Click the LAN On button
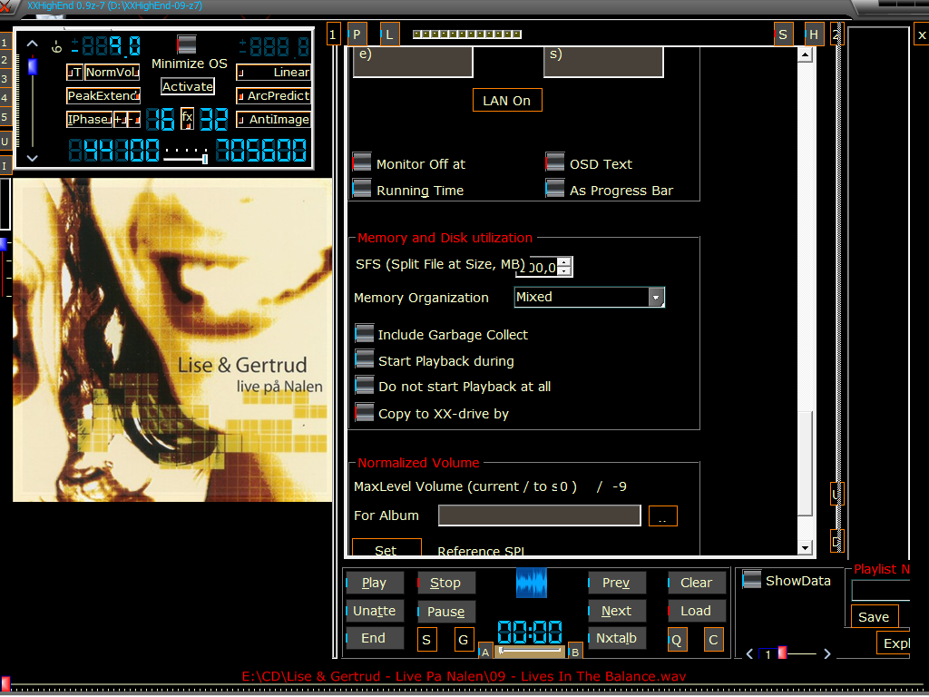Screen dimensions: 929x697 (x=507, y=100)
